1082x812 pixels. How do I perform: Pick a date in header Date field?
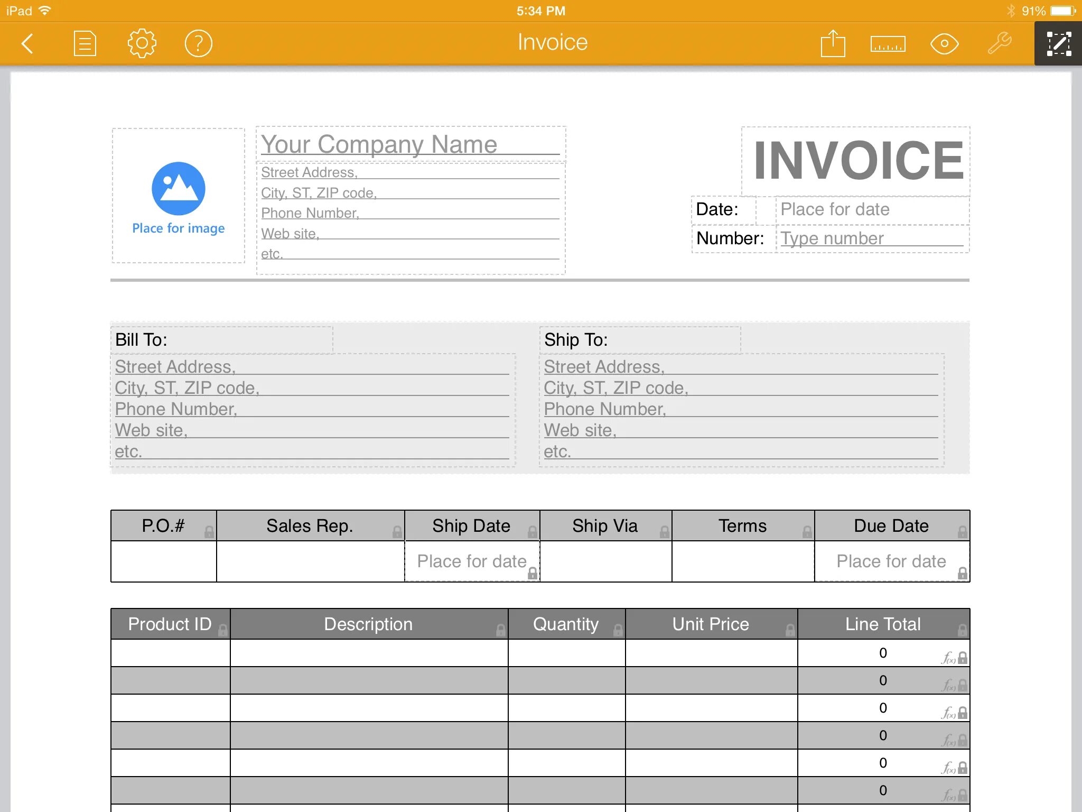871,210
